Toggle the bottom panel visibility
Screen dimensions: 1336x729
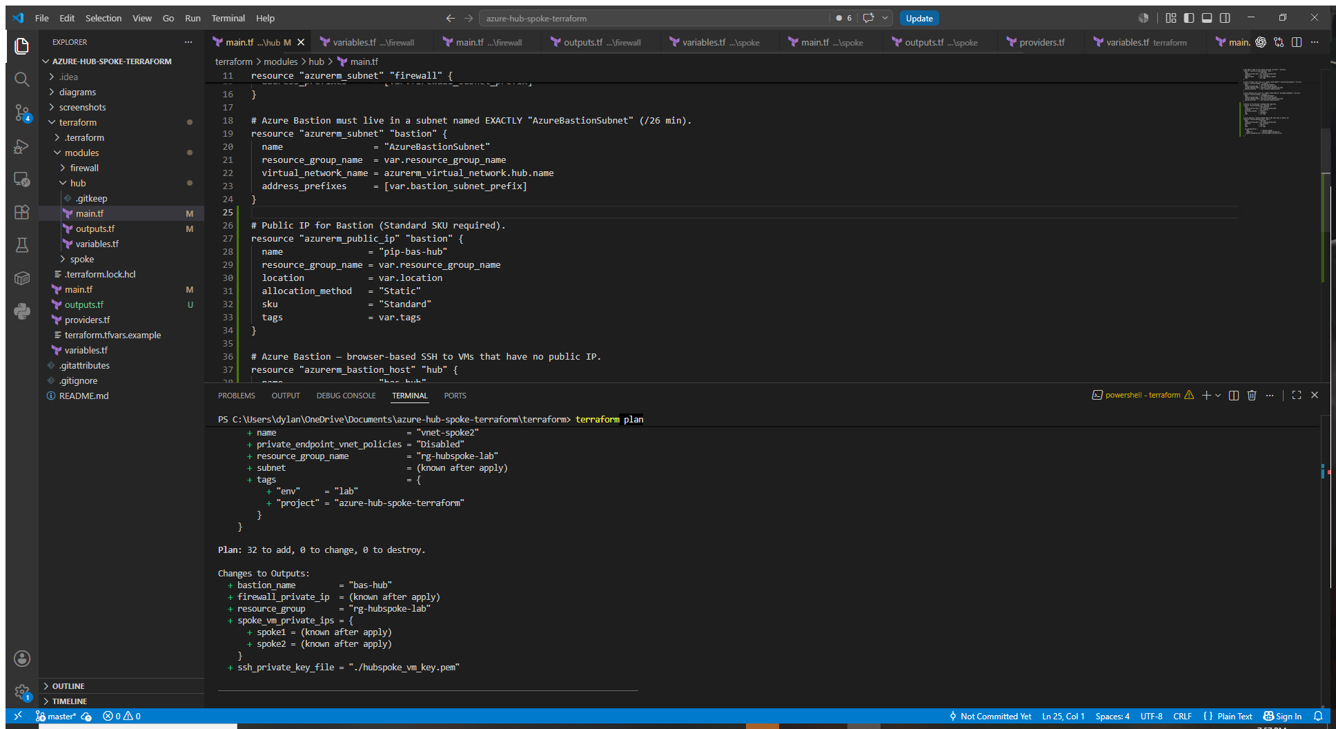tap(1207, 18)
